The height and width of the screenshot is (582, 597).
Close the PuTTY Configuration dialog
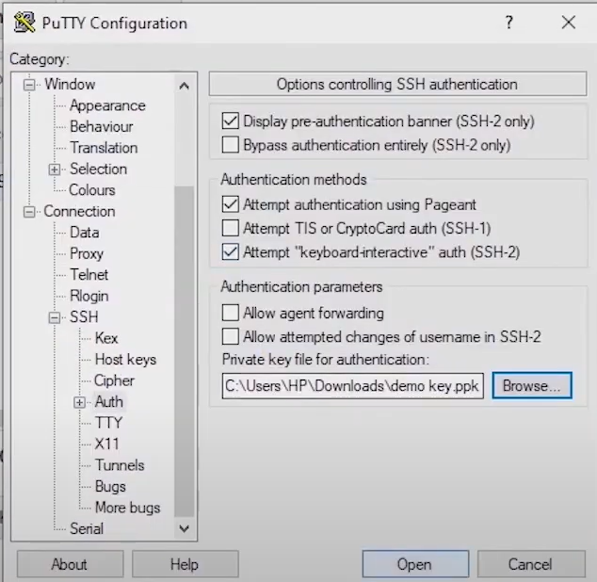pyautogui.click(x=569, y=23)
